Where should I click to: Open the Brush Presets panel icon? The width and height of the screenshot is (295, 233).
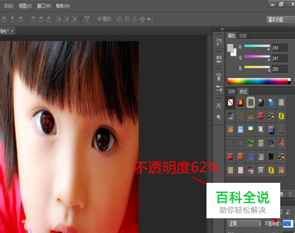pos(219,77)
